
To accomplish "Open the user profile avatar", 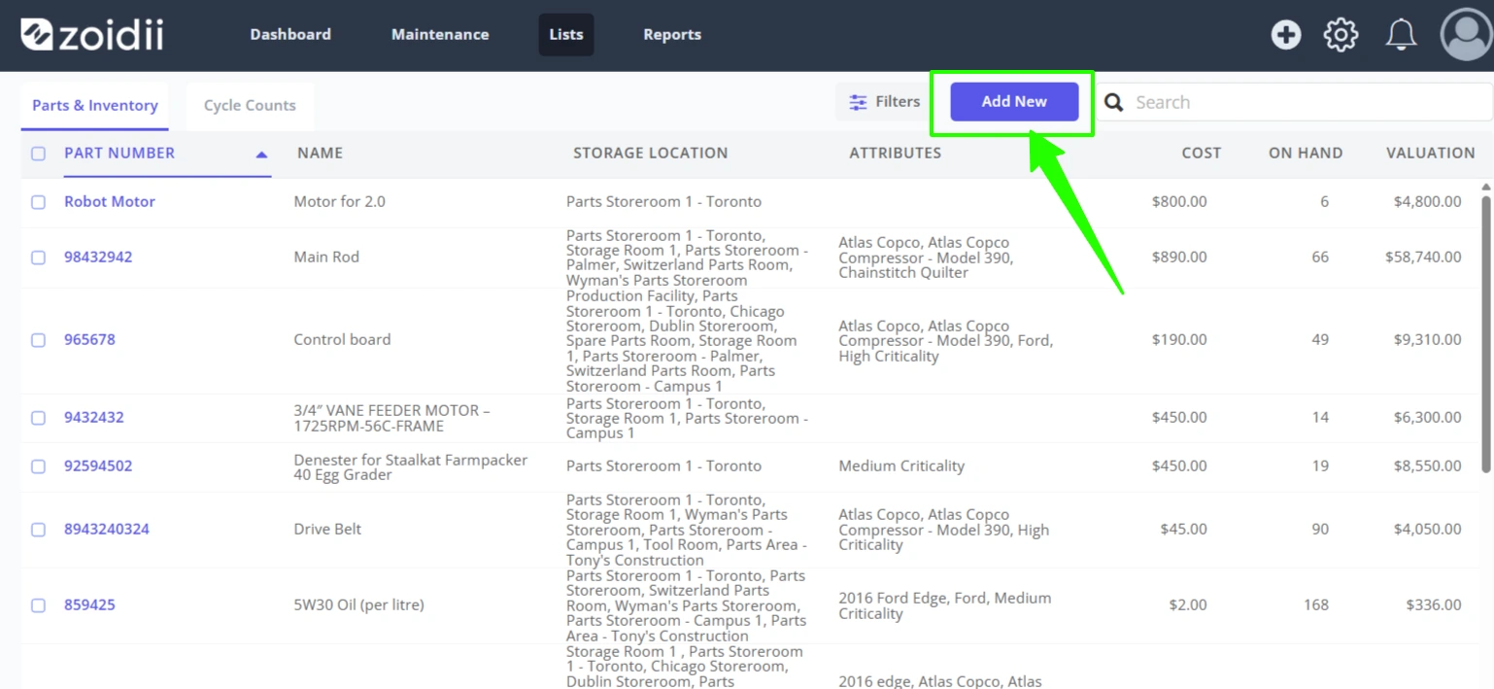I will pos(1466,35).
